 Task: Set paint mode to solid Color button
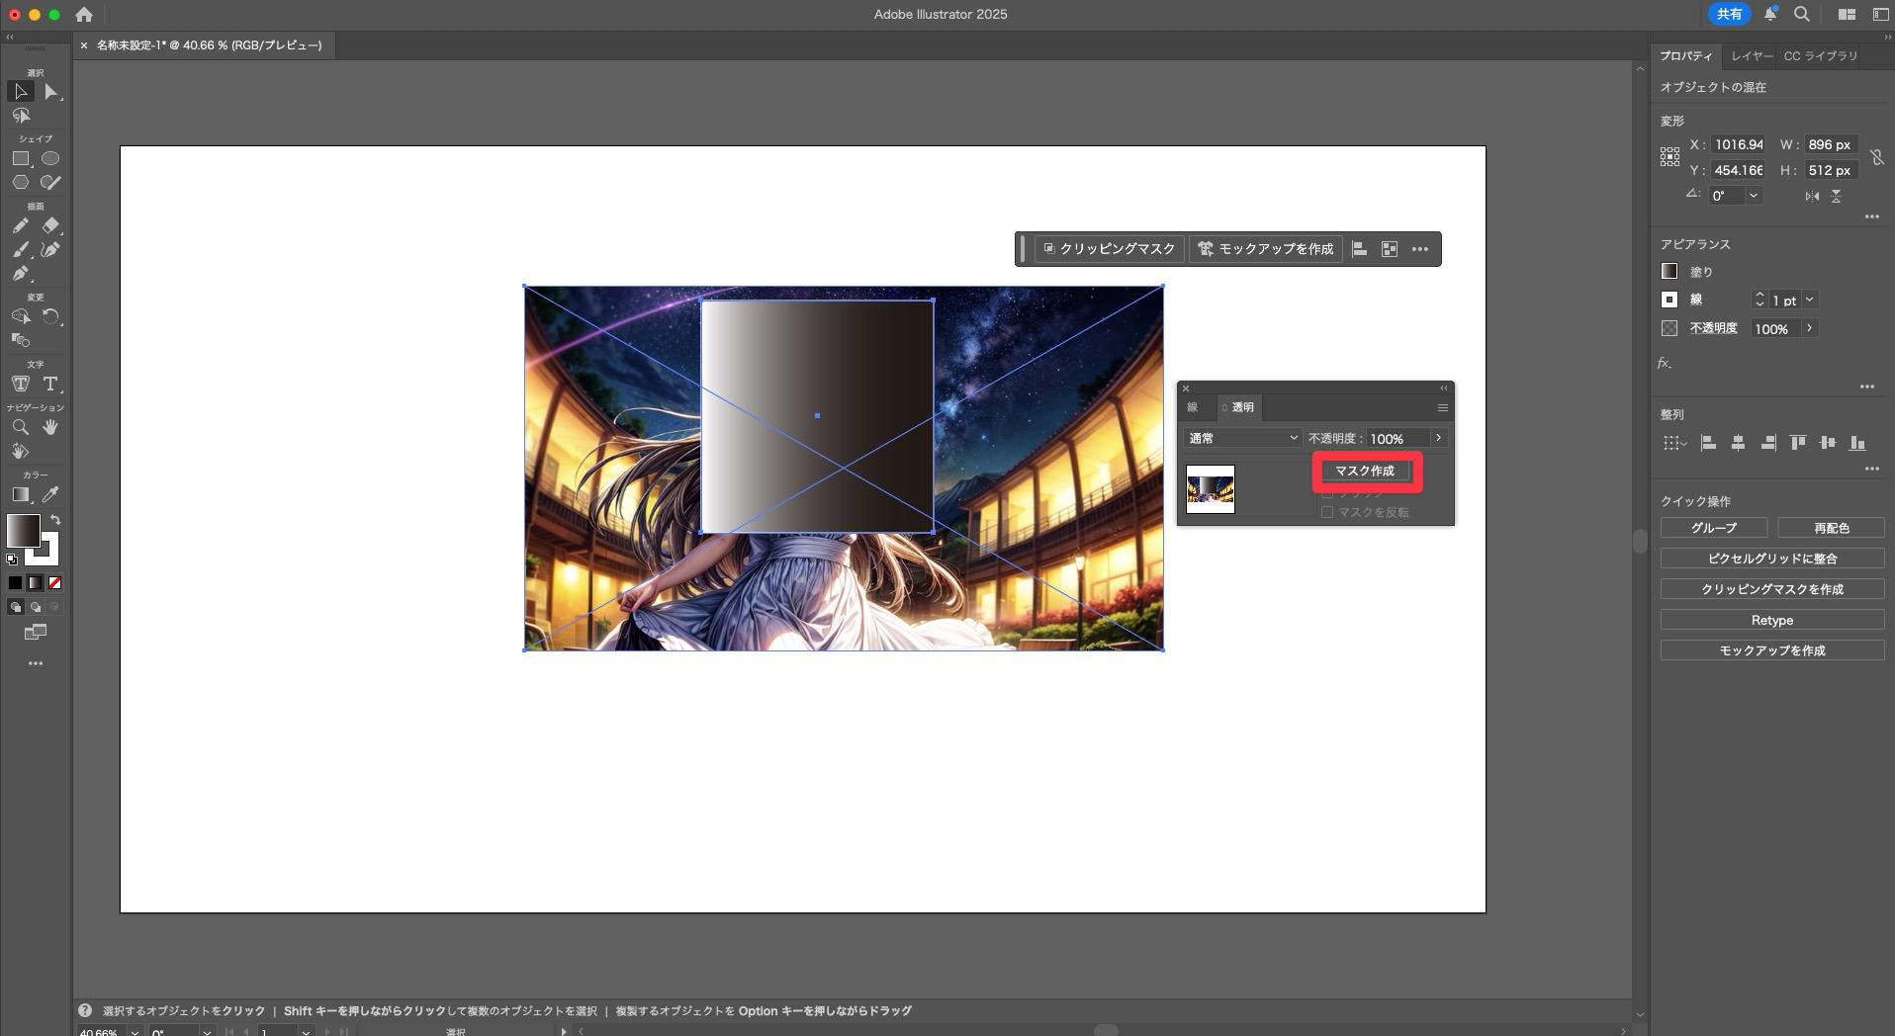click(15, 583)
